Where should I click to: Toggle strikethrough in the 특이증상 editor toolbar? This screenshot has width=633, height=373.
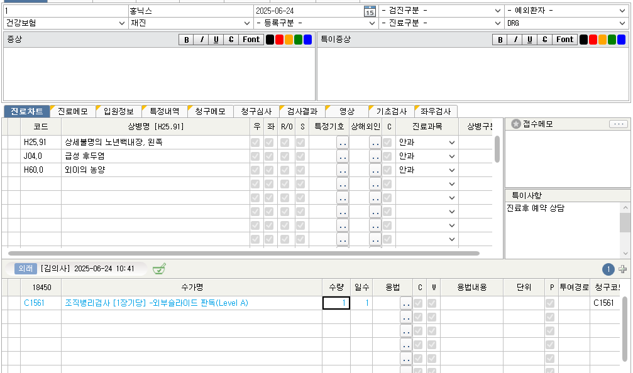tap(544, 40)
